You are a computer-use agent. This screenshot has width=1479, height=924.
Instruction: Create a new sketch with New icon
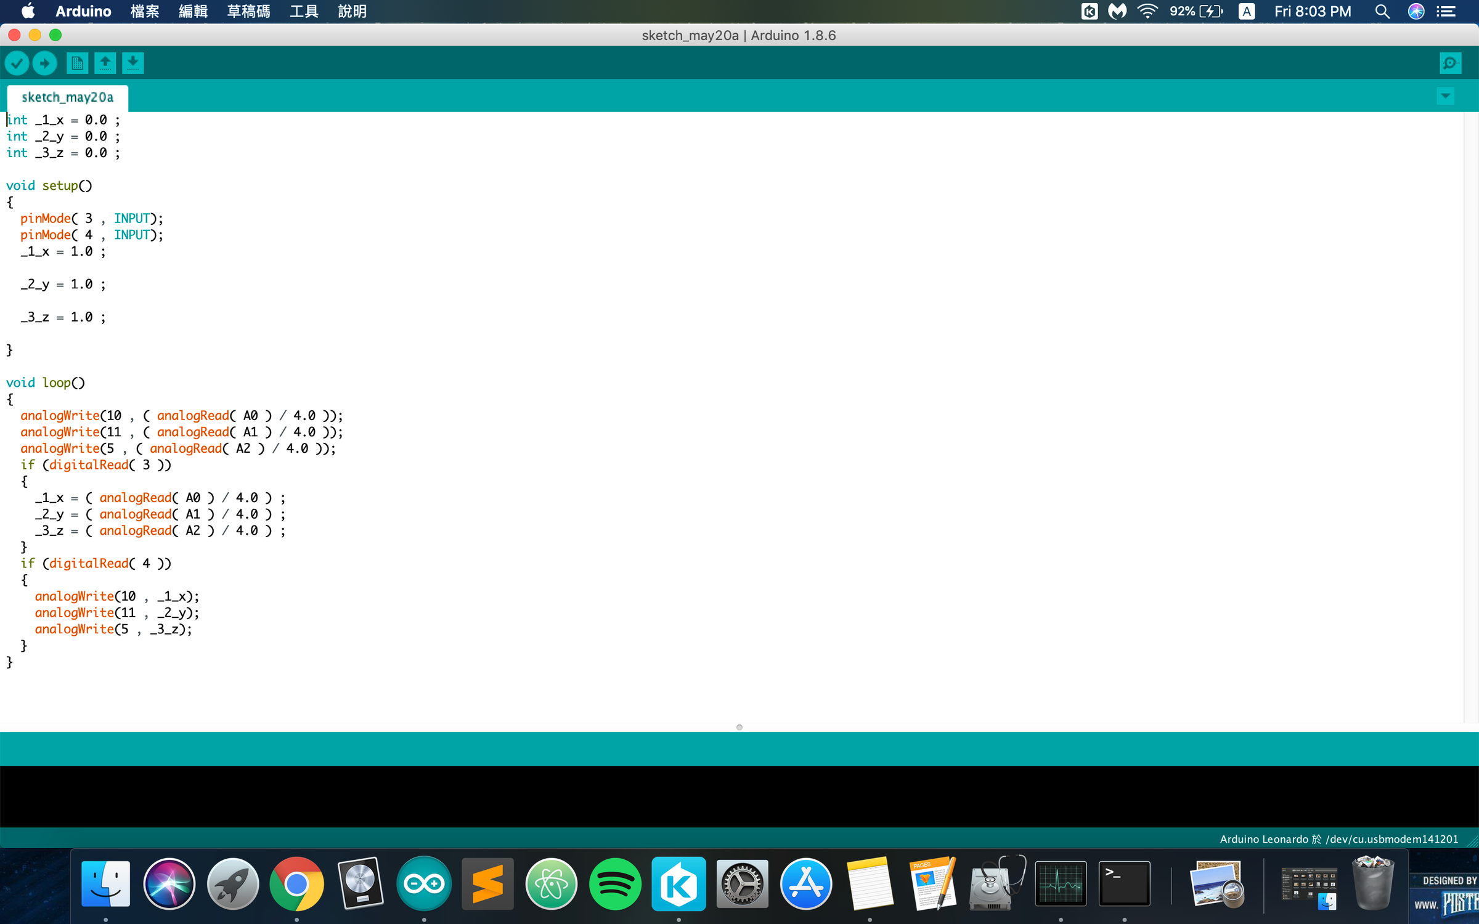tap(77, 63)
